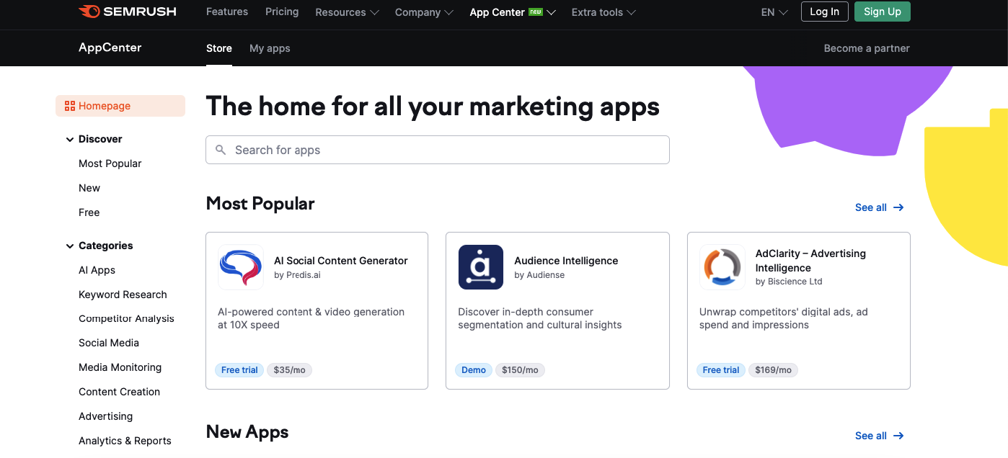Click the Homepage grid icon
Screen dimensions: 1008x458
tap(70, 106)
